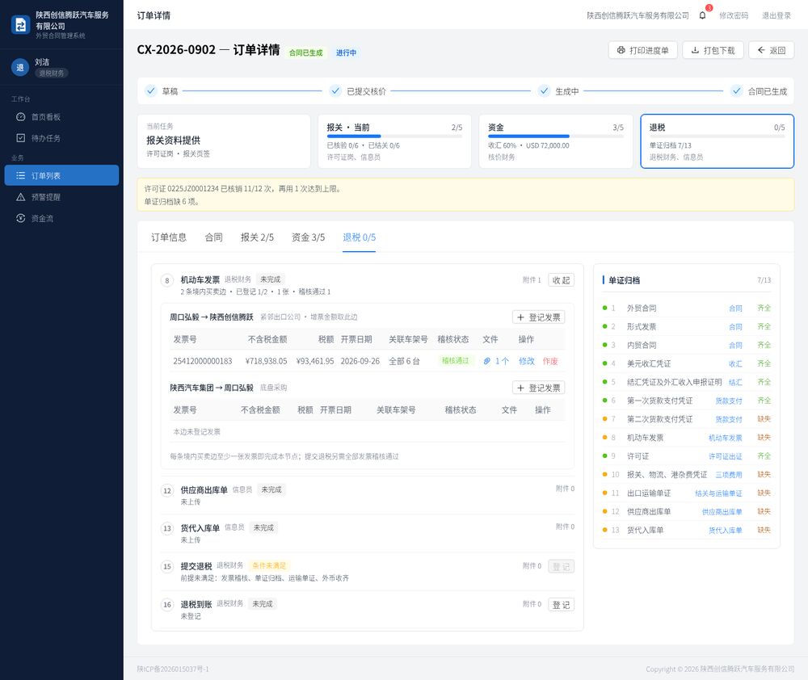The height and width of the screenshot is (680, 808).
Task: Click the 资金 stage progress bar
Action: click(x=556, y=136)
